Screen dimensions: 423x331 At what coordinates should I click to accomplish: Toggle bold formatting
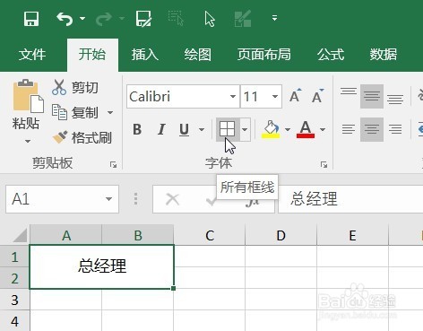click(x=137, y=129)
